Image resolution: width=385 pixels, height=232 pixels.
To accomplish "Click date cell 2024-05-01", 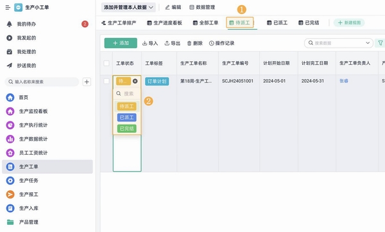I will 275,81.
